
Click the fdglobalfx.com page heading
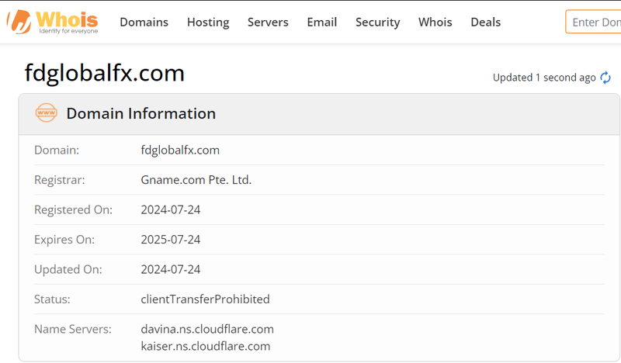105,73
